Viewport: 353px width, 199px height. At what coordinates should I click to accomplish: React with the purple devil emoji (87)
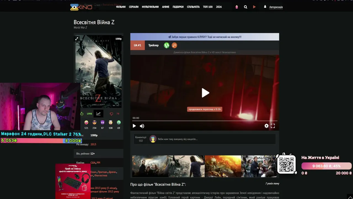click(x=103, y=122)
